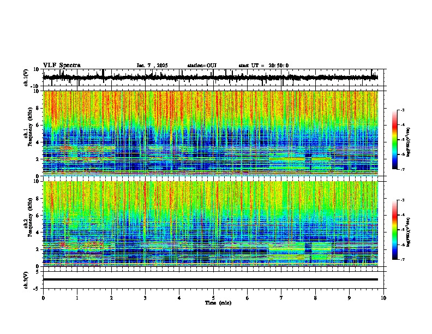Image resolution: width=432 pixels, height=334 pixels.
Task: Click the "station=OUI" header label
Action: 202,65
